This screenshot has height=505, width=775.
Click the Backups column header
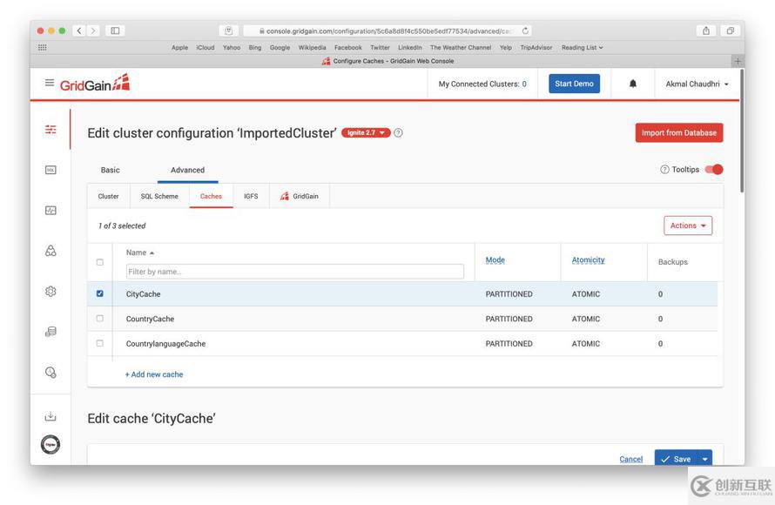673,262
